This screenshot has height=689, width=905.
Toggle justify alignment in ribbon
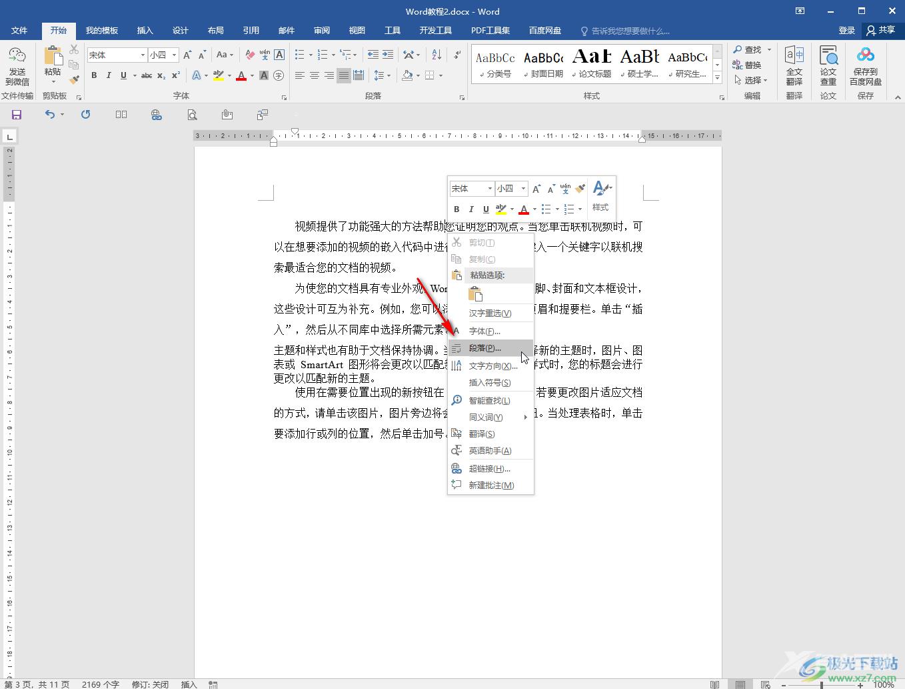(344, 76)
